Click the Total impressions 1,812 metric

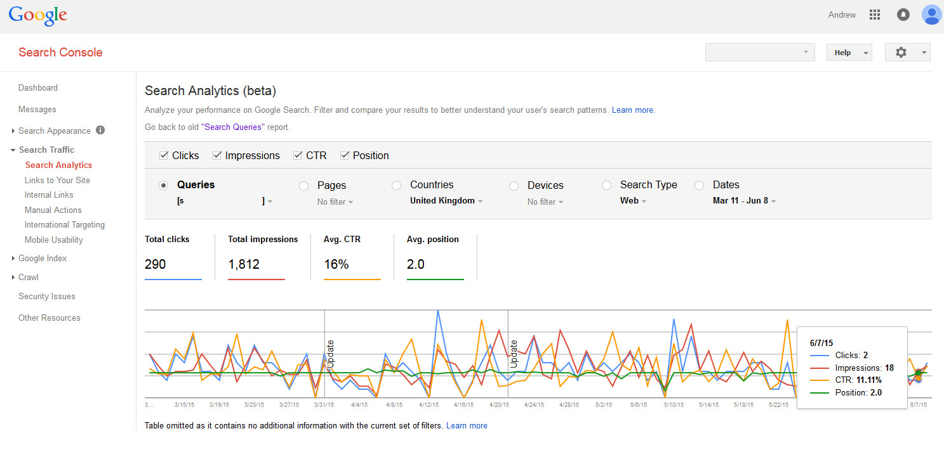(x=263, y=256)
